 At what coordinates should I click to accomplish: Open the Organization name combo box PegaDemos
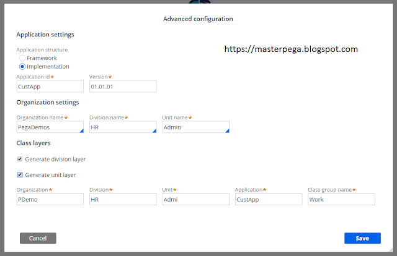(x=50, y=127)
